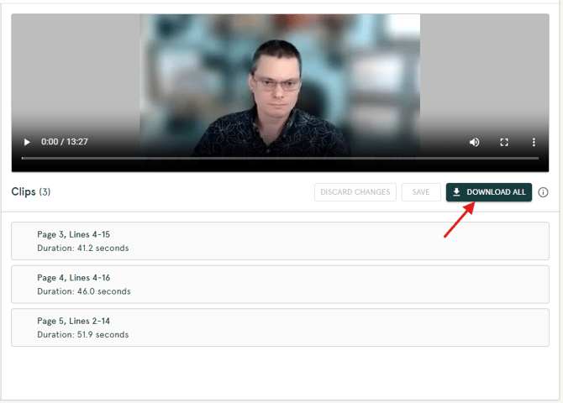Click the Save button
The width and height of the screenshot is (563, 403).
pyautogui.click(x=421, y=192)
